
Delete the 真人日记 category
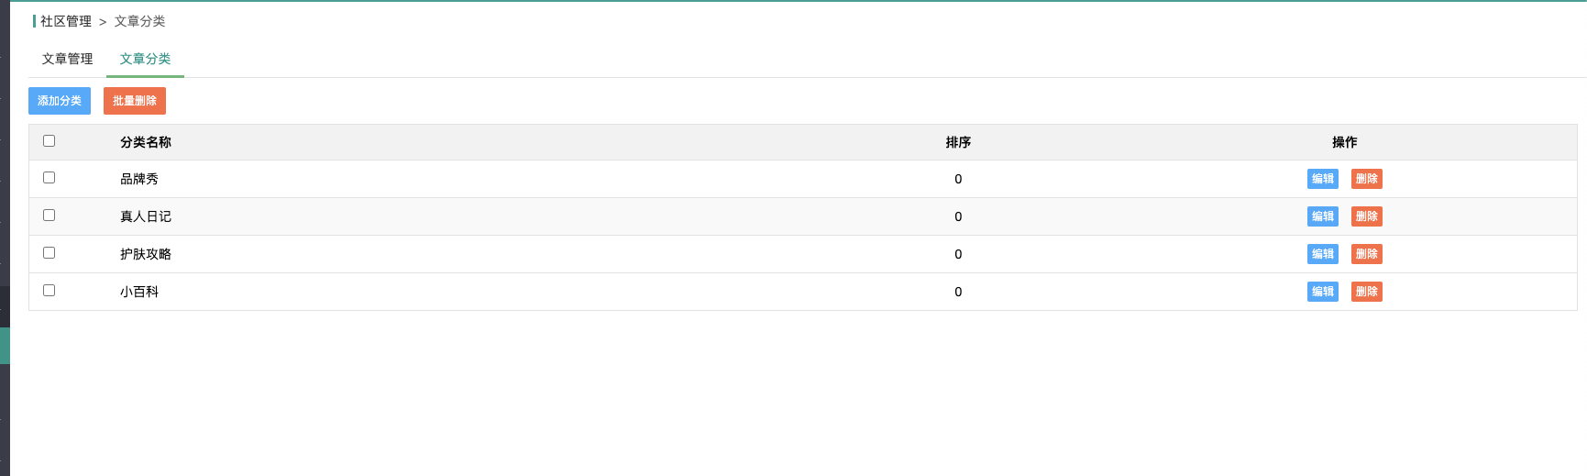(x=1367, y=216)
